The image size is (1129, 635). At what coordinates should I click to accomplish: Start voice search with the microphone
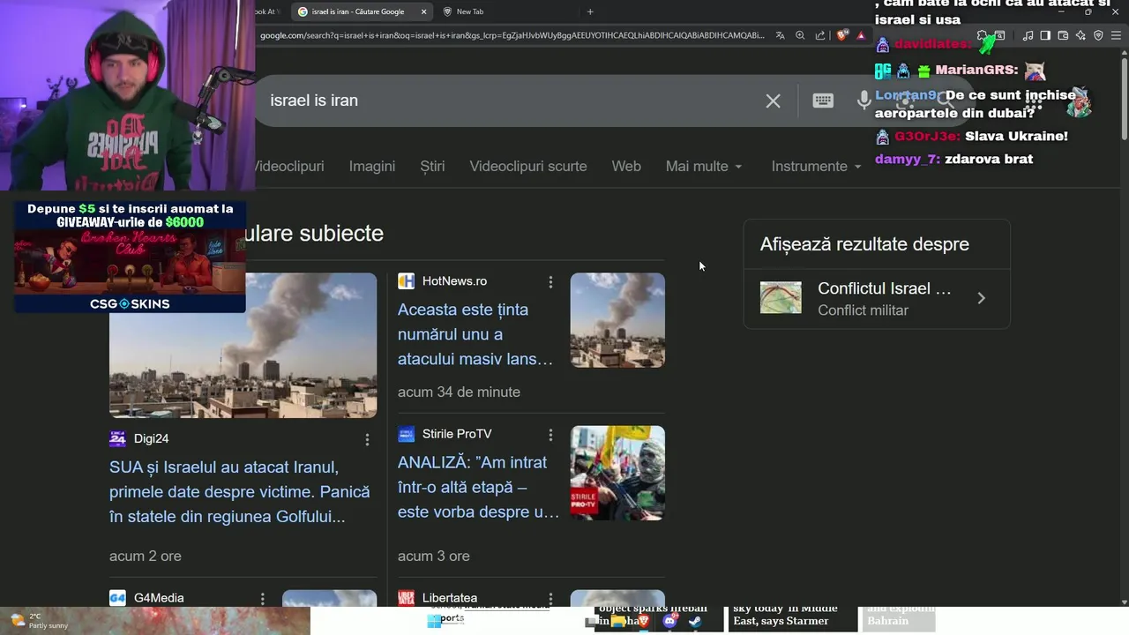pos(864,101)
